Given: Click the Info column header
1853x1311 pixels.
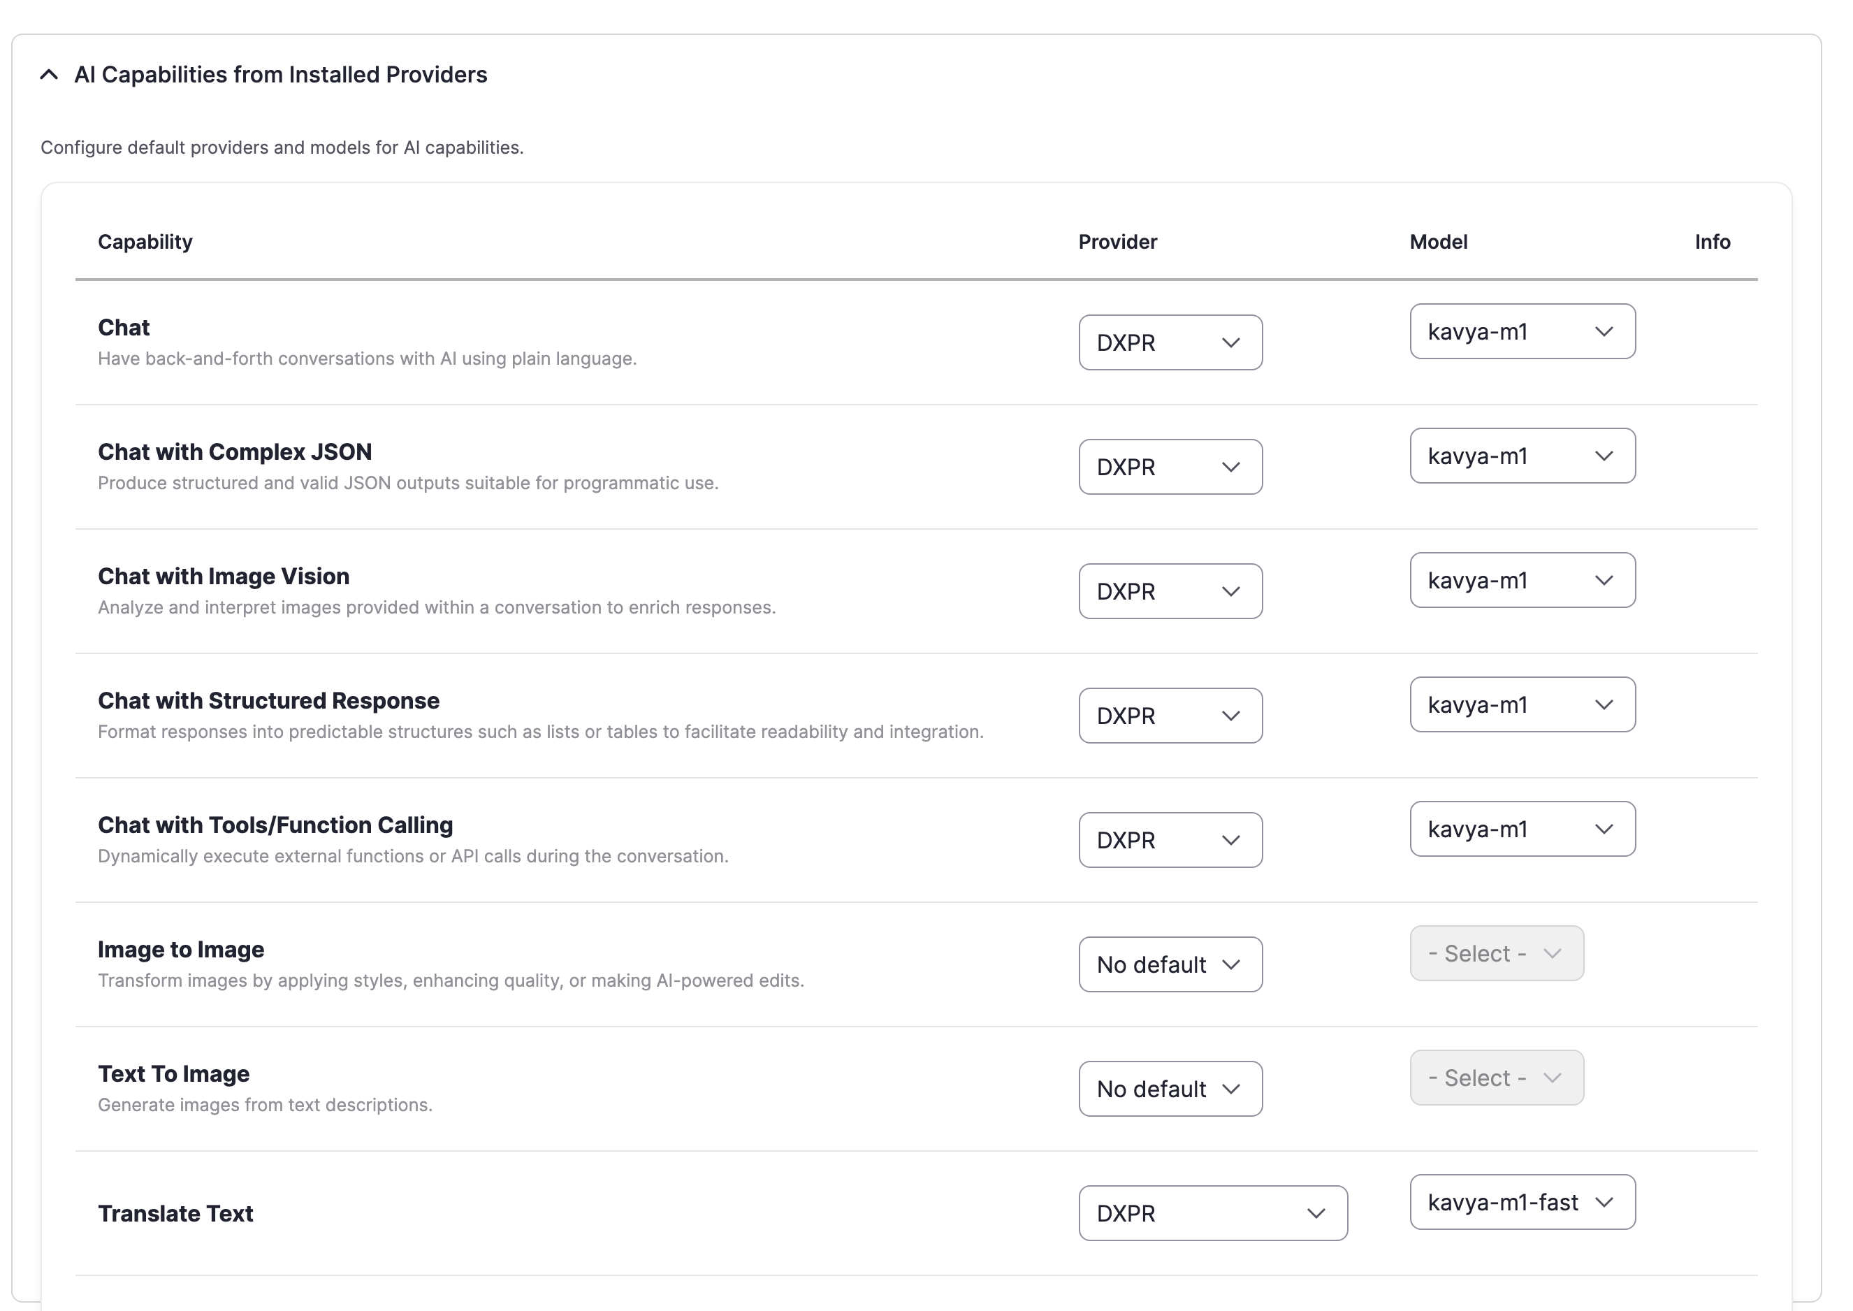Looking at the screenshot, I should pos(1712,242).
